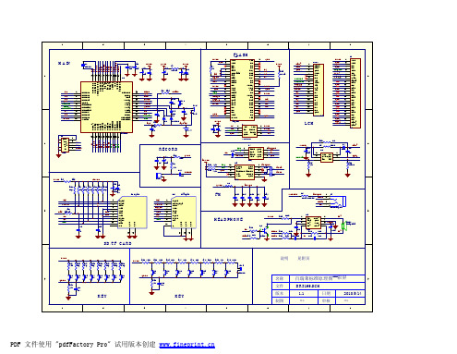This screenshot has height=354, width=457.
Task: Open the www.fineprint.cn link
Action: pos(186,345)
